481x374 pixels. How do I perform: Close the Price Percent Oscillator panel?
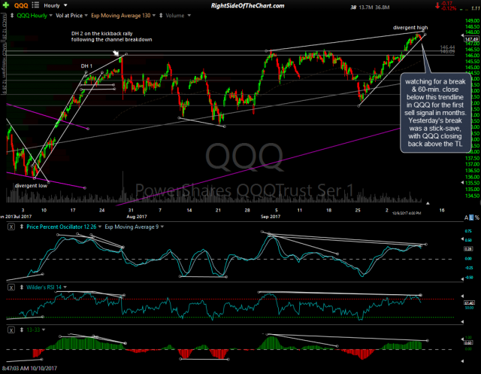coord(11,227)
